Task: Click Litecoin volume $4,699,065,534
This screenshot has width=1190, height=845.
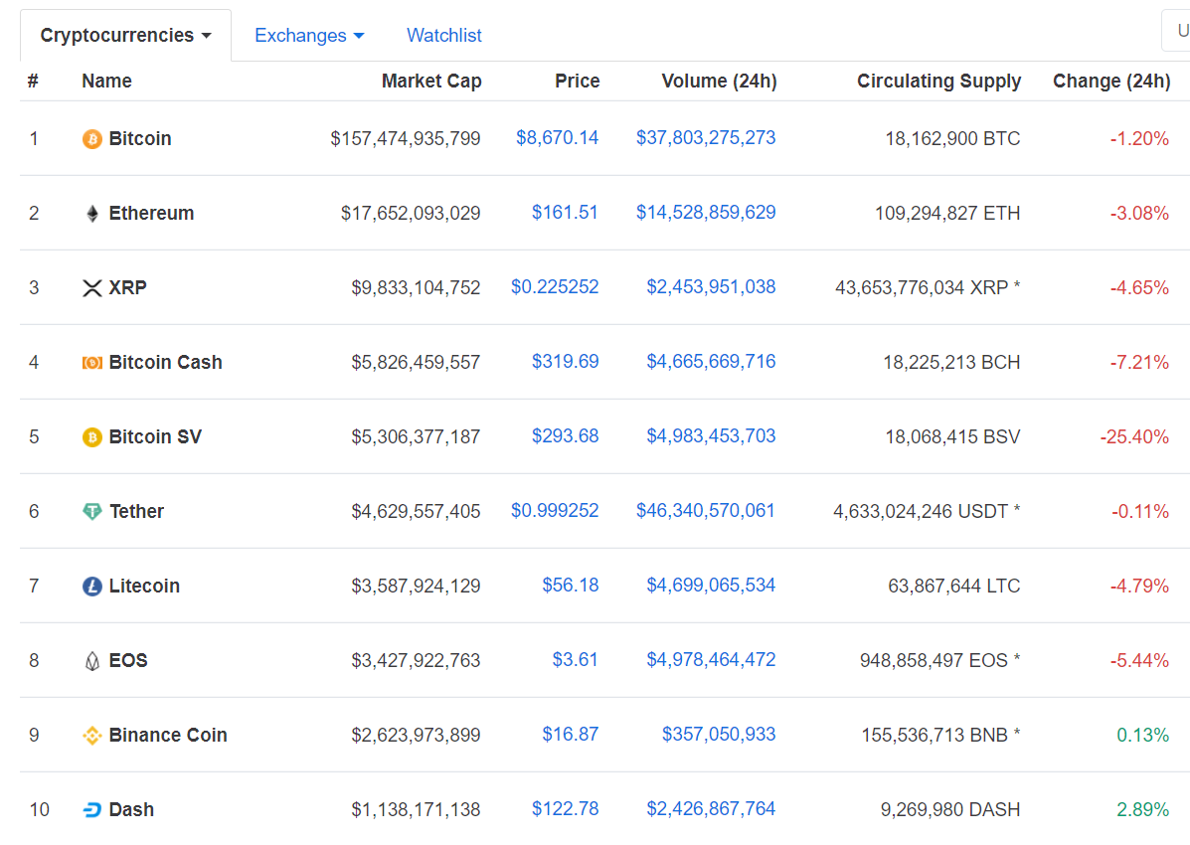Action: coord(711,586)
